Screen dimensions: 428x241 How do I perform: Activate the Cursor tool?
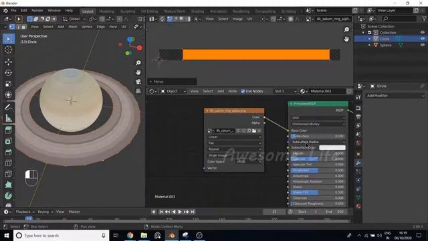[9, 50]
